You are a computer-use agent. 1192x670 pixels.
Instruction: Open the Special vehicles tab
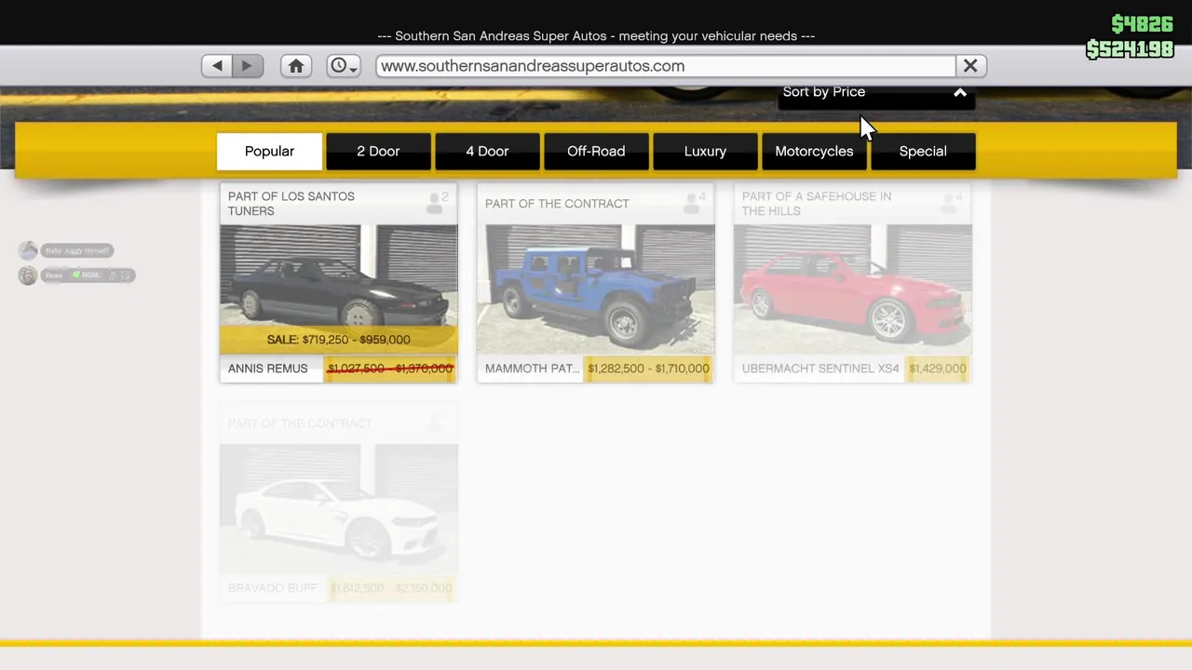pyautogui.click(x=923, y=152)
